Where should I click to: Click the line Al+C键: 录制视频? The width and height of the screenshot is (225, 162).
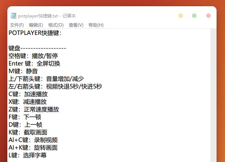tap(33, 140)
